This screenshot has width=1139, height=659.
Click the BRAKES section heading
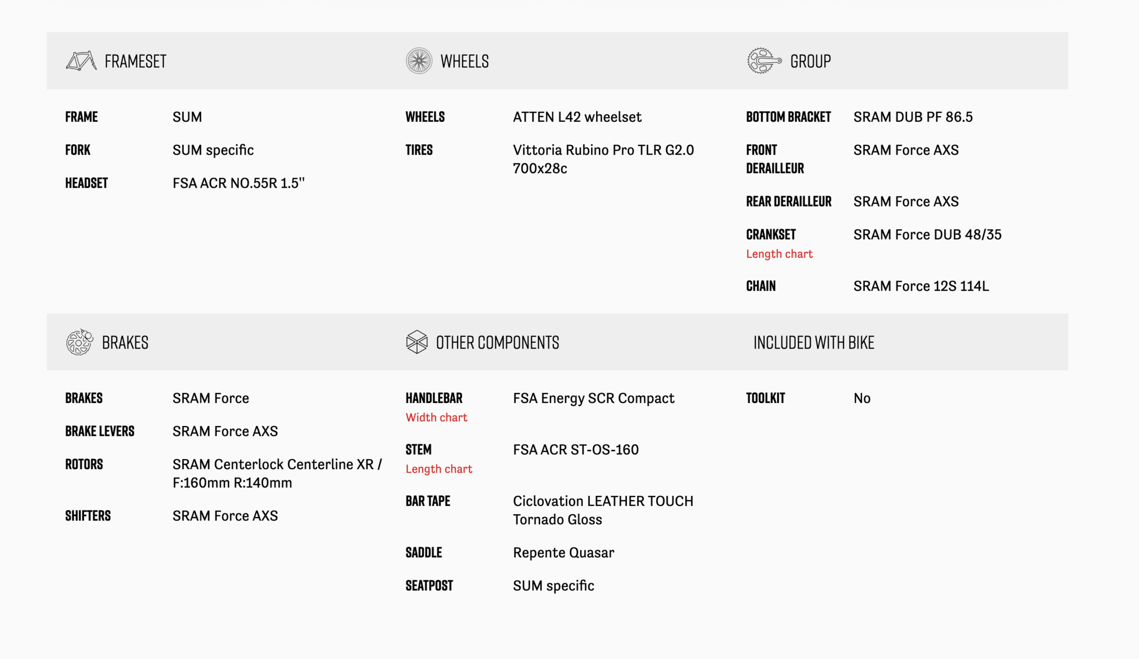pos(125,342)
